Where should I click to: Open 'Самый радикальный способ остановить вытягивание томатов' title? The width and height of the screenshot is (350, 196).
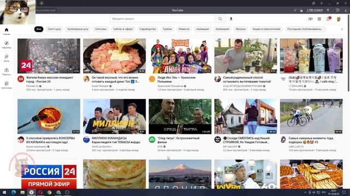click(247, 79)
